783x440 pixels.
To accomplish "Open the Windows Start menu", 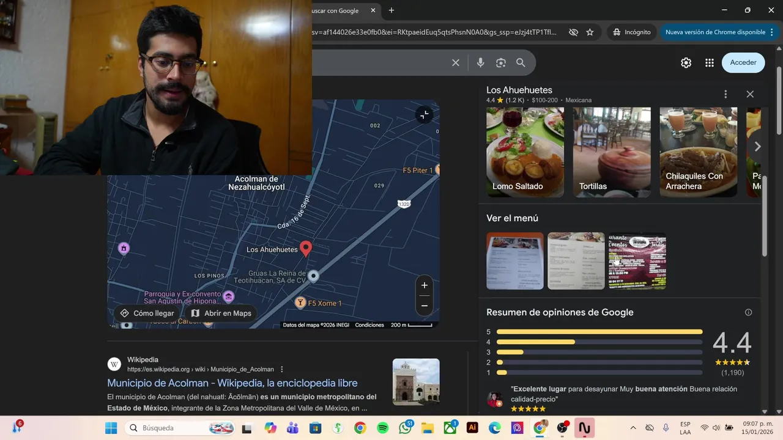I will click(111, 428).
